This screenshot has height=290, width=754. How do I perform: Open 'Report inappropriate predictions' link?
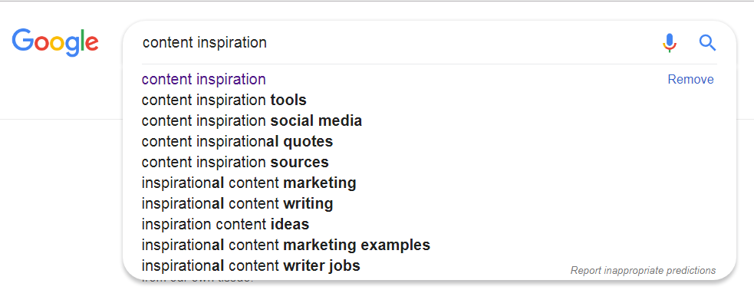[643, 270]
